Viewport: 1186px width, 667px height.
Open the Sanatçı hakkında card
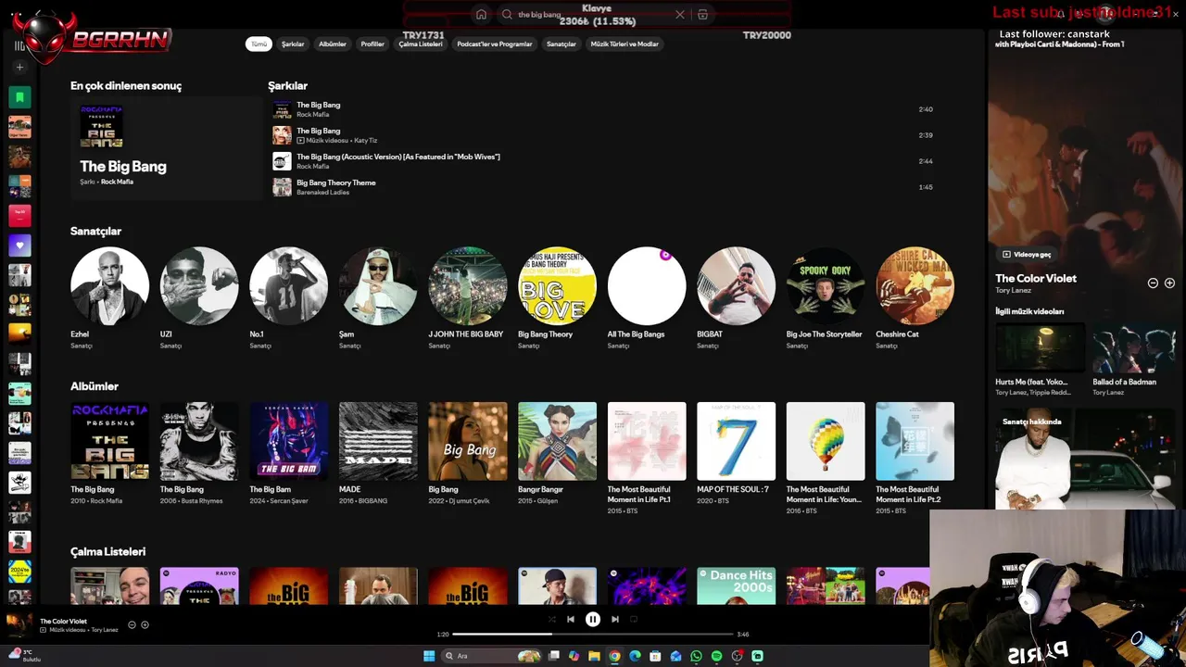1086,459
